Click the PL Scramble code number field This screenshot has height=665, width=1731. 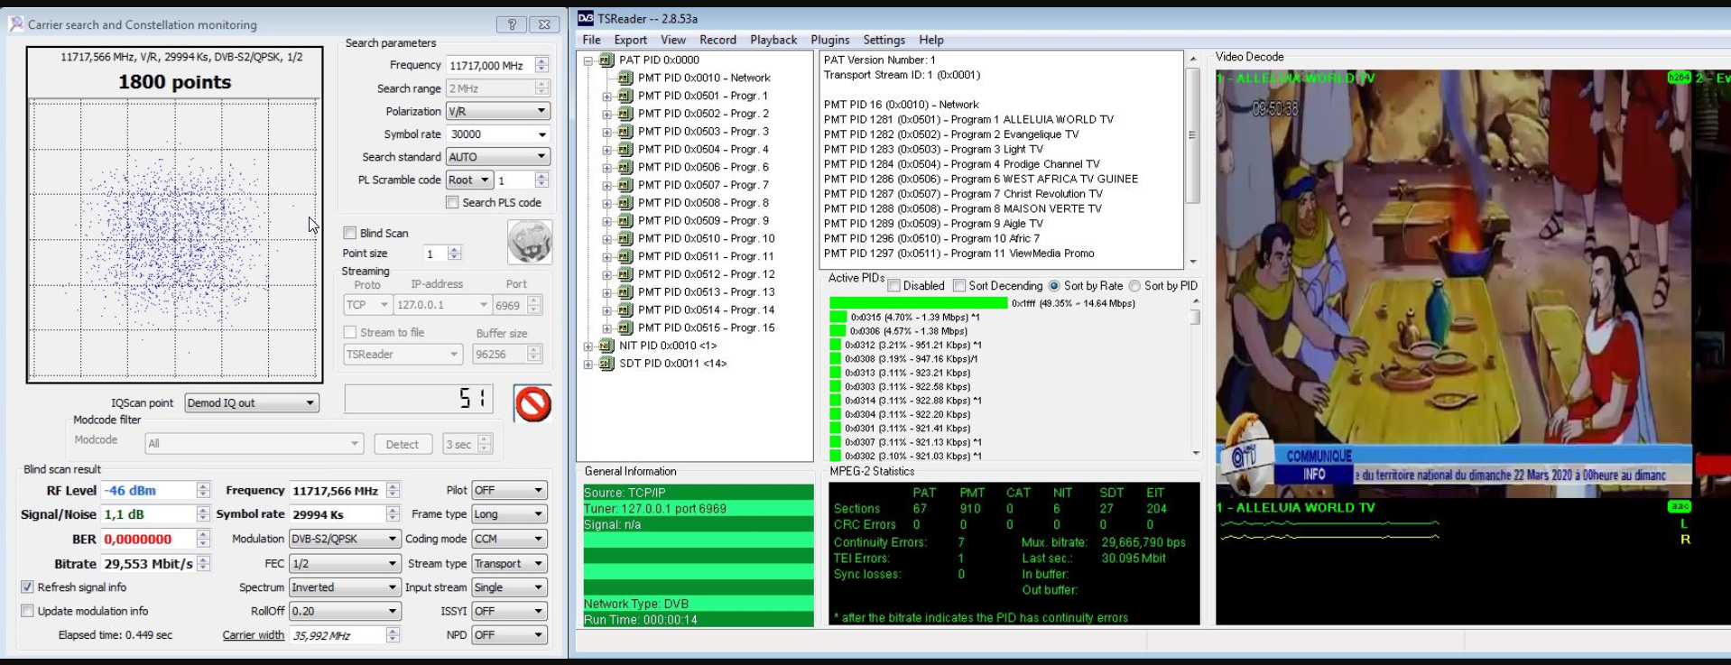point(515,180)
